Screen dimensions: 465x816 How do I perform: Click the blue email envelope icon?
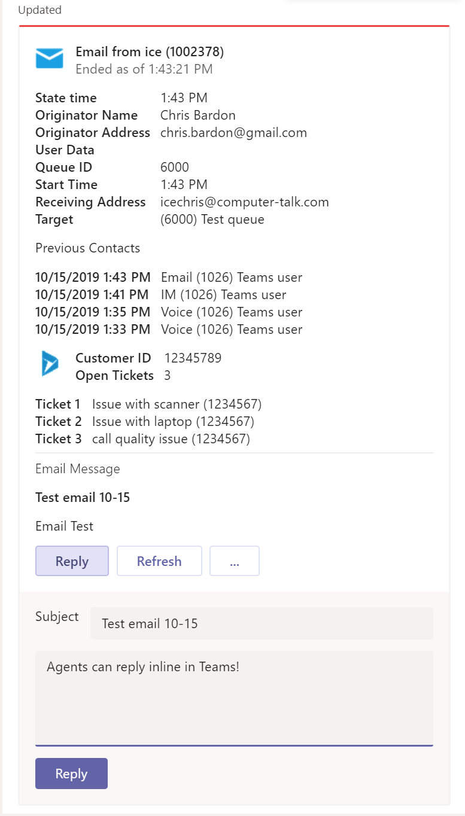click(x=49, y=59)
